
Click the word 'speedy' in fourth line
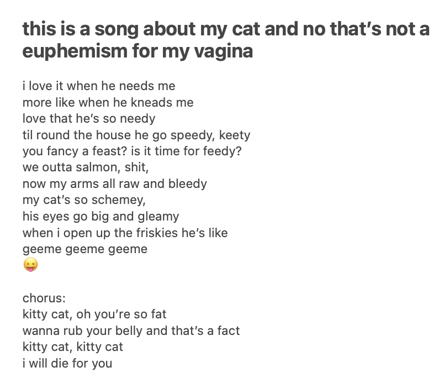193,135
